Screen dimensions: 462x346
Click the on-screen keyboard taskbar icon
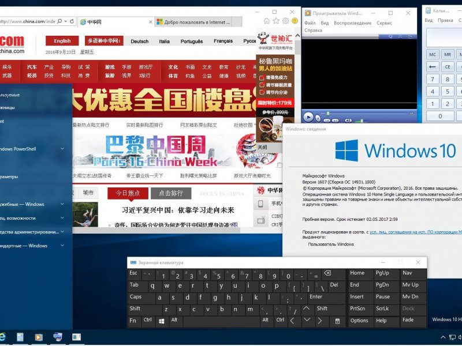pyautogui.click(x=76, y=337)
